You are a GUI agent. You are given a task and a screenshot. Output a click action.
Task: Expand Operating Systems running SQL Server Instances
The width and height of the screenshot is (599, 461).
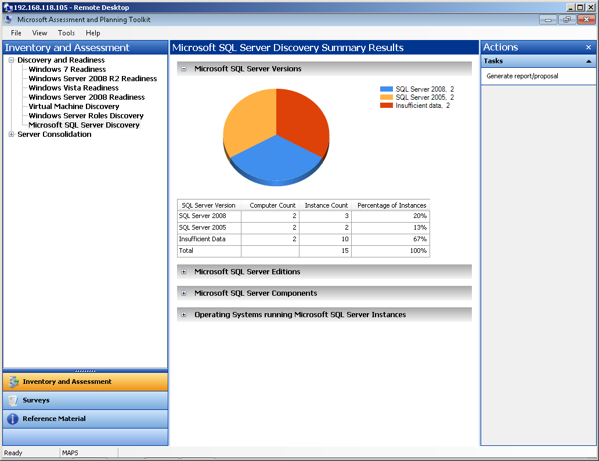pyautogui.click(x=184, y=315)
